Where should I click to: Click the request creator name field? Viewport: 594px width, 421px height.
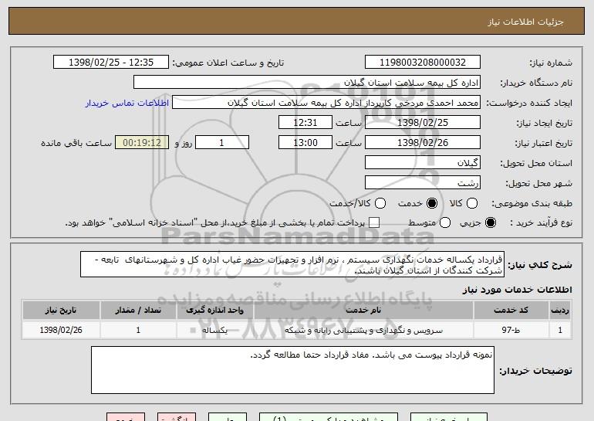326,103
